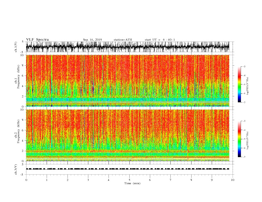The image size is (262, 202).
Task: Click the "-5" tick on ch.3(V) axis
Action: 22,175
